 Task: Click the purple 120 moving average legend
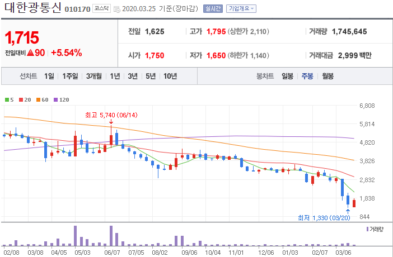[62, 100]
